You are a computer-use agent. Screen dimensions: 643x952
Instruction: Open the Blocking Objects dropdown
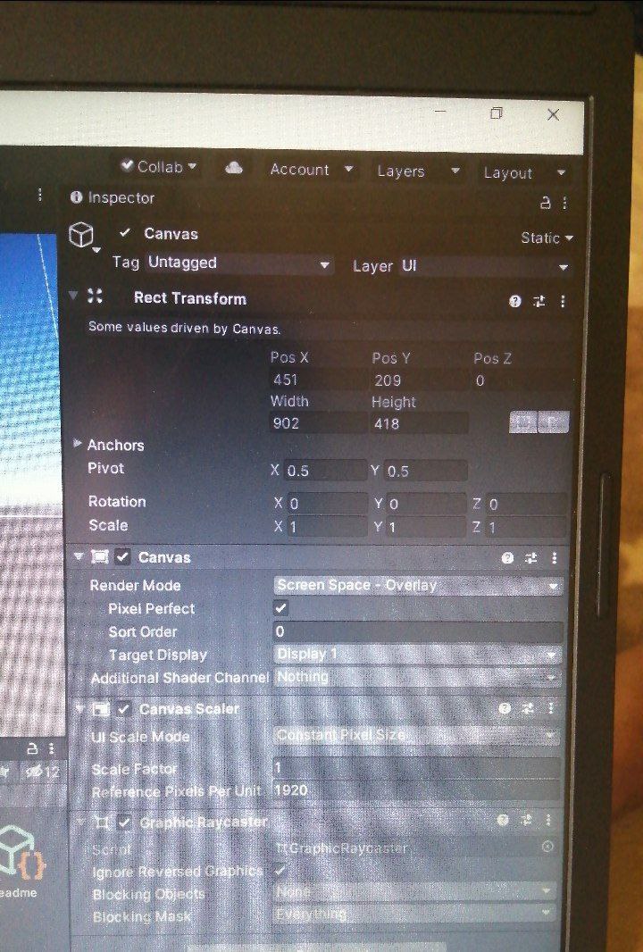[x=415, y=891]
